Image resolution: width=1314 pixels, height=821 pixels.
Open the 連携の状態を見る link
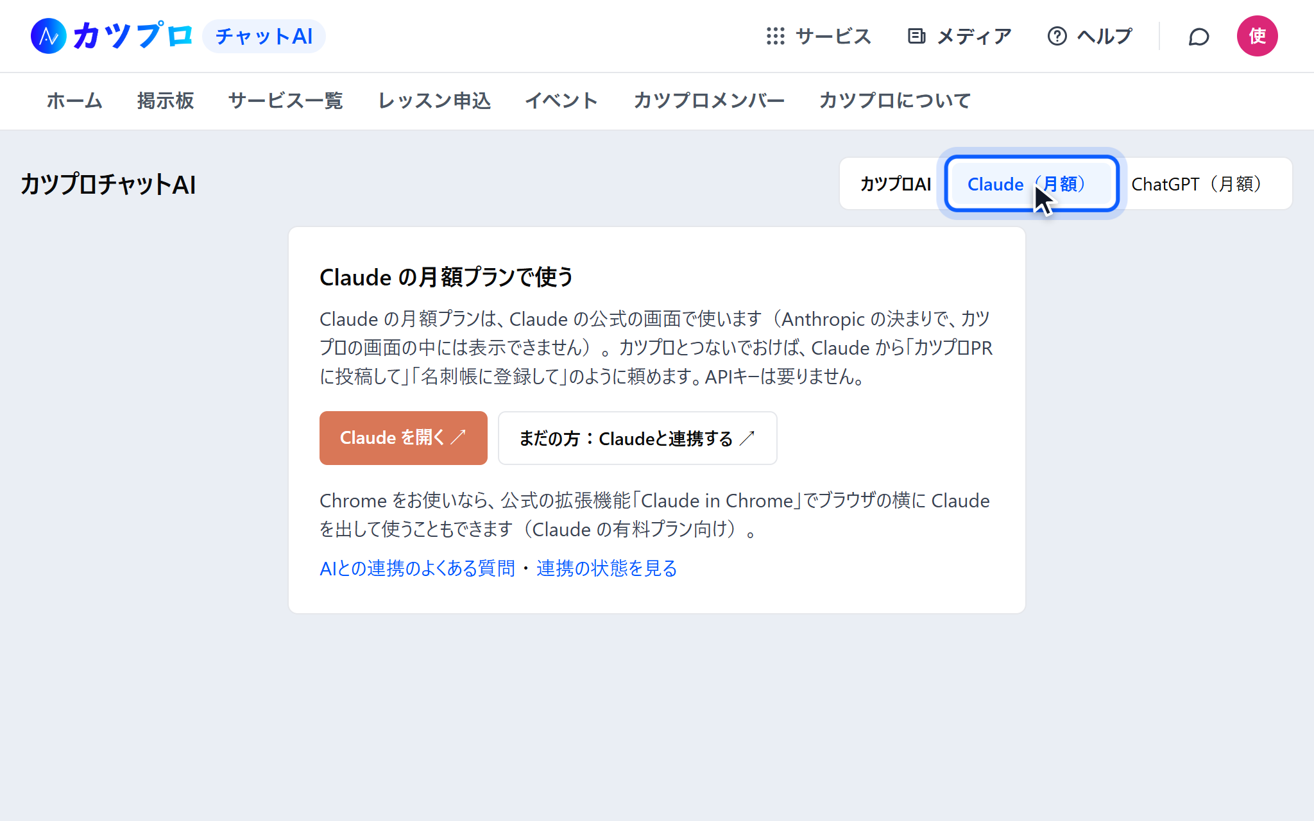coord(607,568)
